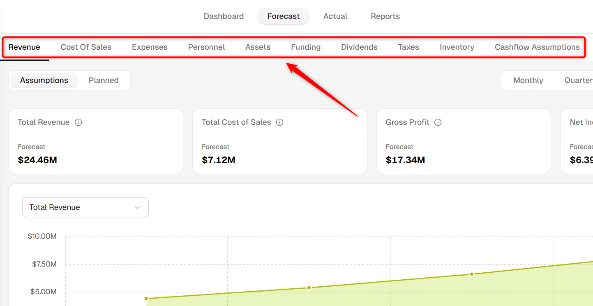The image size is (593, 306).
Task: Click the $7.12M cost of sales forecast value
Action: click(x=219, y=160)
